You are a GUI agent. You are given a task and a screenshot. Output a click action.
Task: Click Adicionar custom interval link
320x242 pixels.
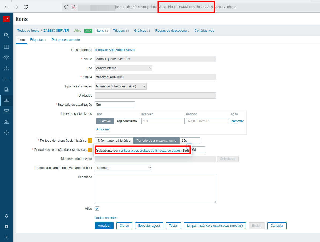pos(103,129)
